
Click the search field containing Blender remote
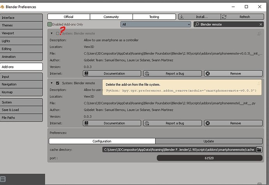click(229, 25)
